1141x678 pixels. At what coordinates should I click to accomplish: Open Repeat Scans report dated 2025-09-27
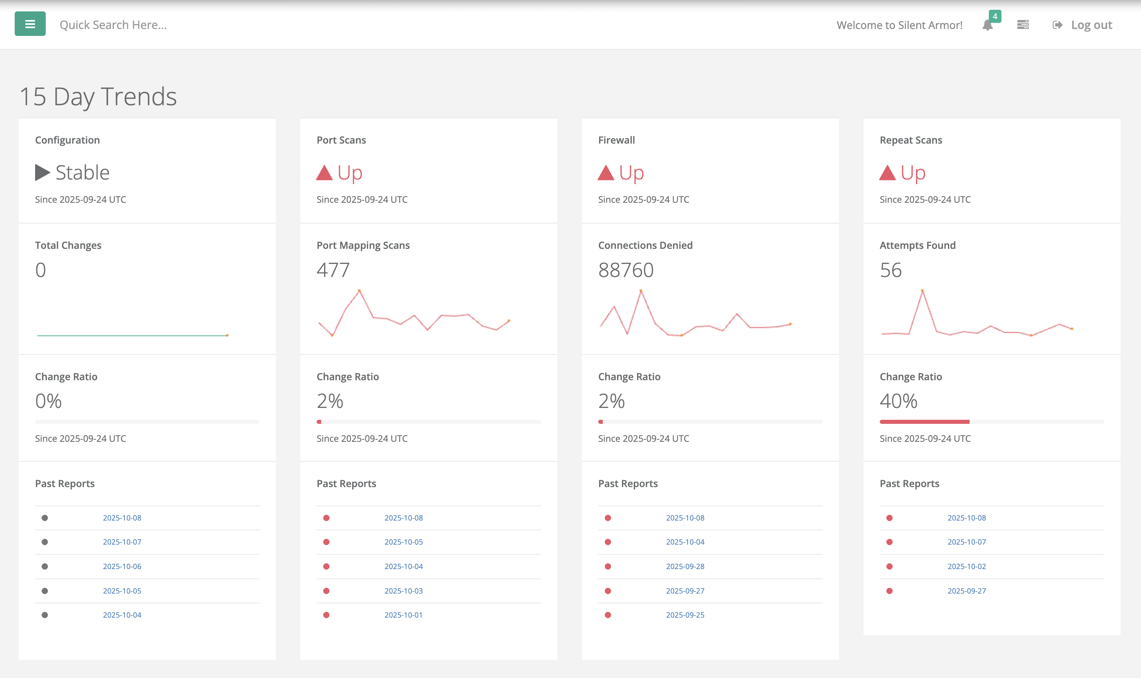click(x=966, y=591)
